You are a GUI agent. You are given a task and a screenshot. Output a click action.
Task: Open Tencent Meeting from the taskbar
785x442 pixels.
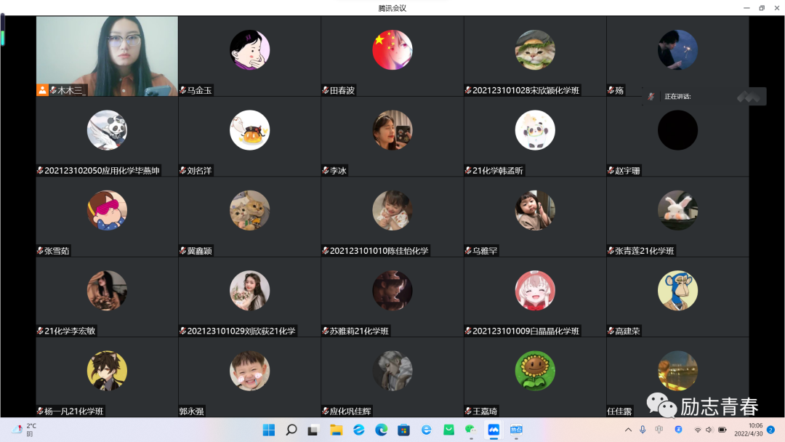[494, 430]
